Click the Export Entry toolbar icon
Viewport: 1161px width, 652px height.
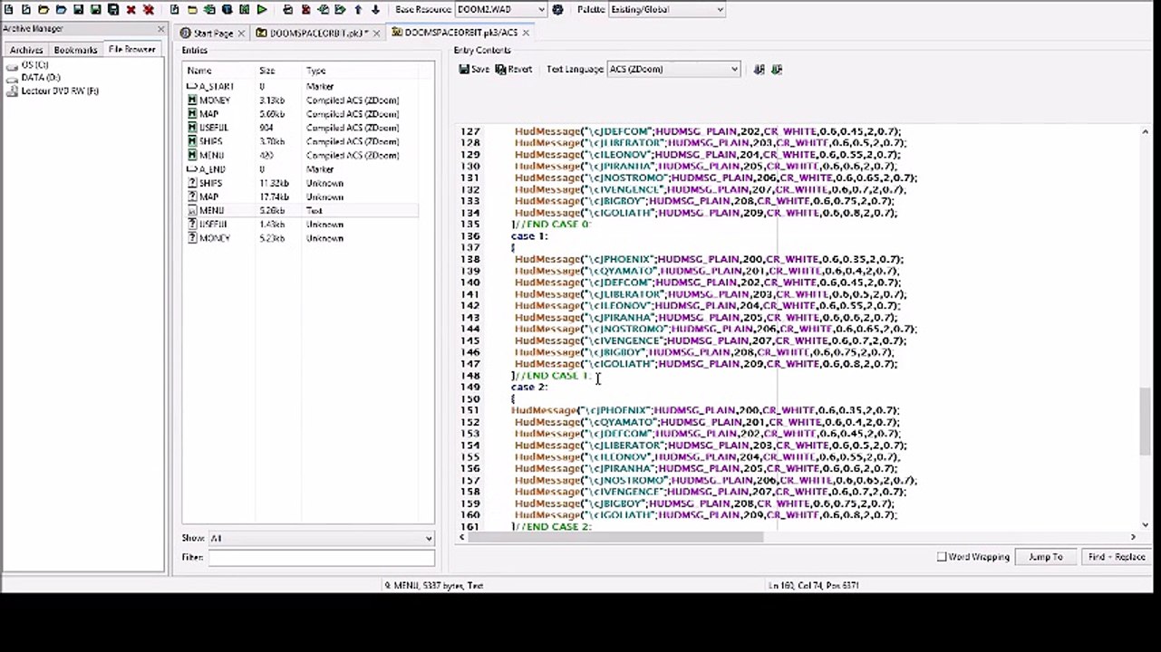(x=340, y=9)
